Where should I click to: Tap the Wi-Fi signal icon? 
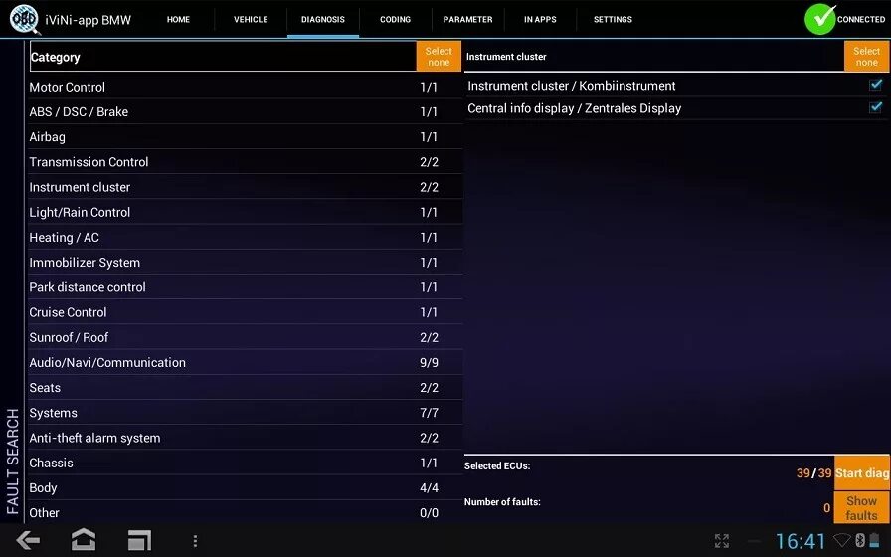point(842,540)
